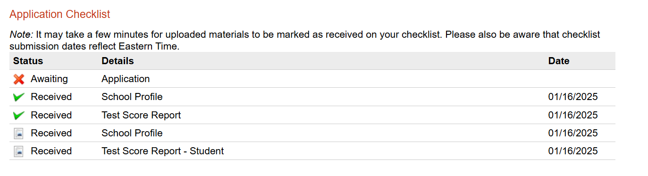
Task: Open the Test Score Report - Student entry
Action: tap(163, 151)
